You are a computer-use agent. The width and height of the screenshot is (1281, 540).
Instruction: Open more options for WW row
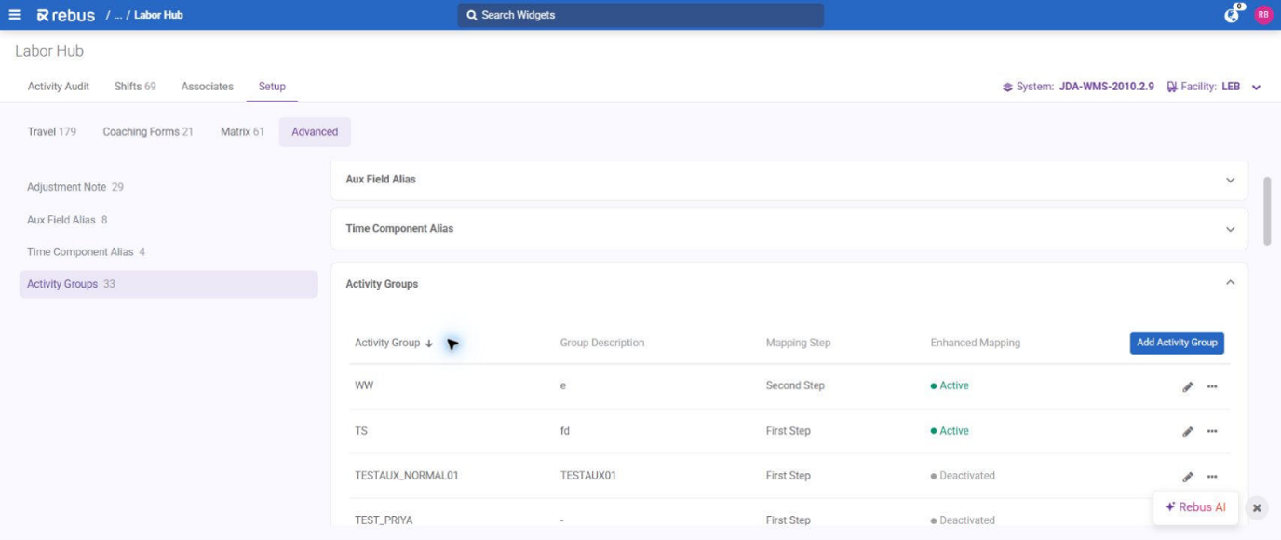click(x=1212, y=386)
